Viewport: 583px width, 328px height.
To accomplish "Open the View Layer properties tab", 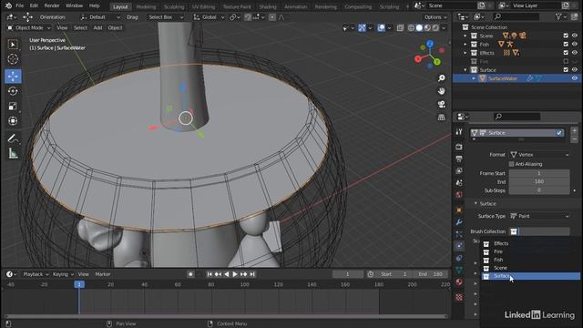I will tap(459, 170).
